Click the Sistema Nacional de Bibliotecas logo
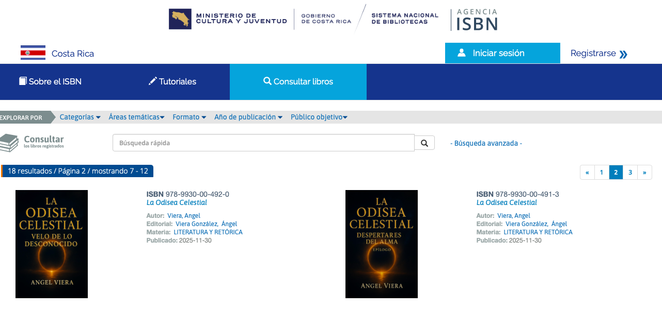 coord(404,19)
